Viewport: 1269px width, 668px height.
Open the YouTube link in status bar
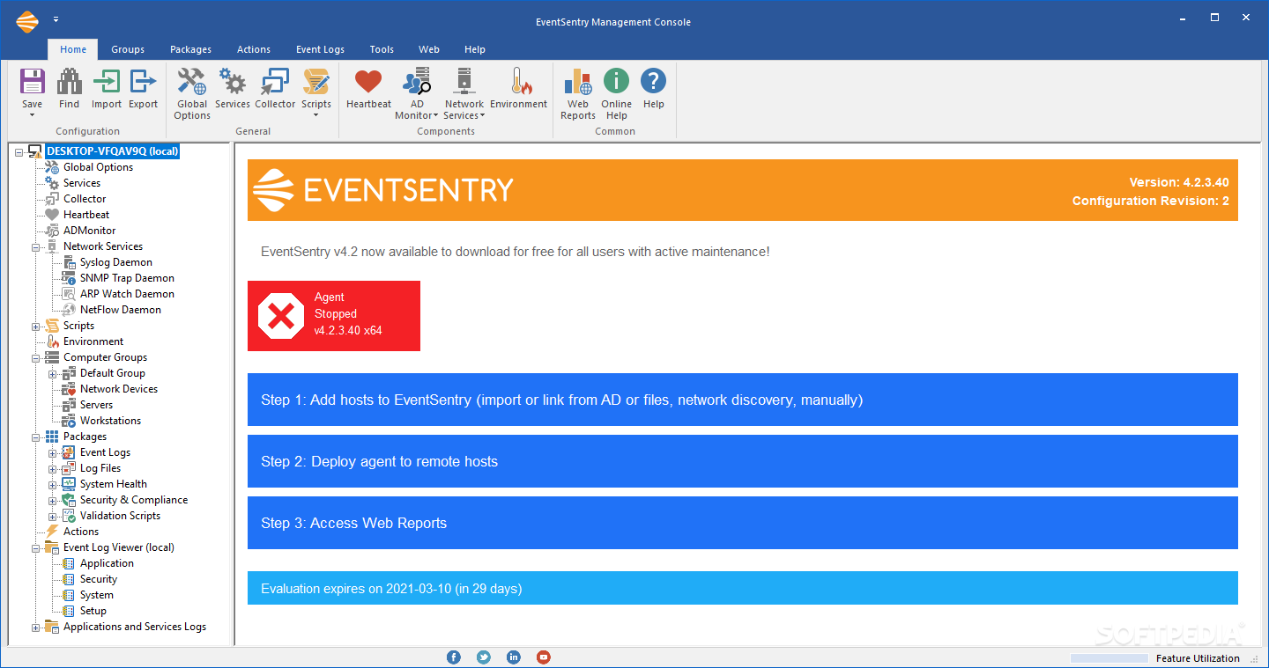(544, 657)
